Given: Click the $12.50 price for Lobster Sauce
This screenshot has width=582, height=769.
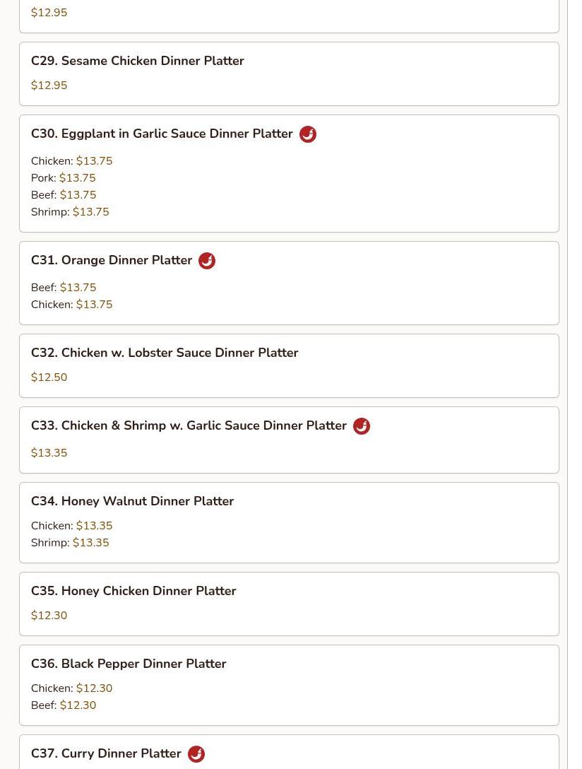Looking at the screenshot, I should 49,377.
